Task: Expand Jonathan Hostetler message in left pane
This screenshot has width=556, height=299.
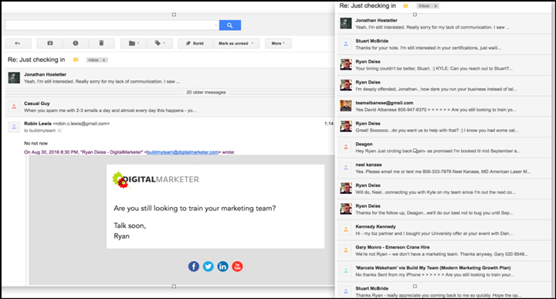Action: point(170,78)
